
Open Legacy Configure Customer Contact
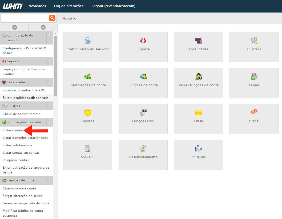24,72
